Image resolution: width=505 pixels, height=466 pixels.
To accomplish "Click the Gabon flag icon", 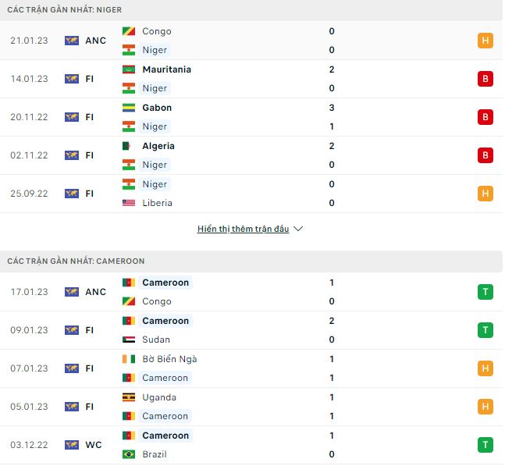I will (x=129, y=108).
